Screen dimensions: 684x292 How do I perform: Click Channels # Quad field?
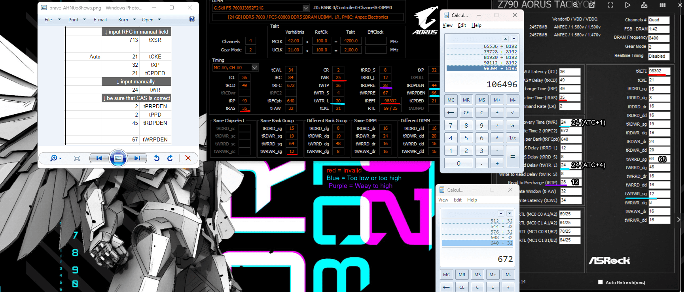pos(659,20)
